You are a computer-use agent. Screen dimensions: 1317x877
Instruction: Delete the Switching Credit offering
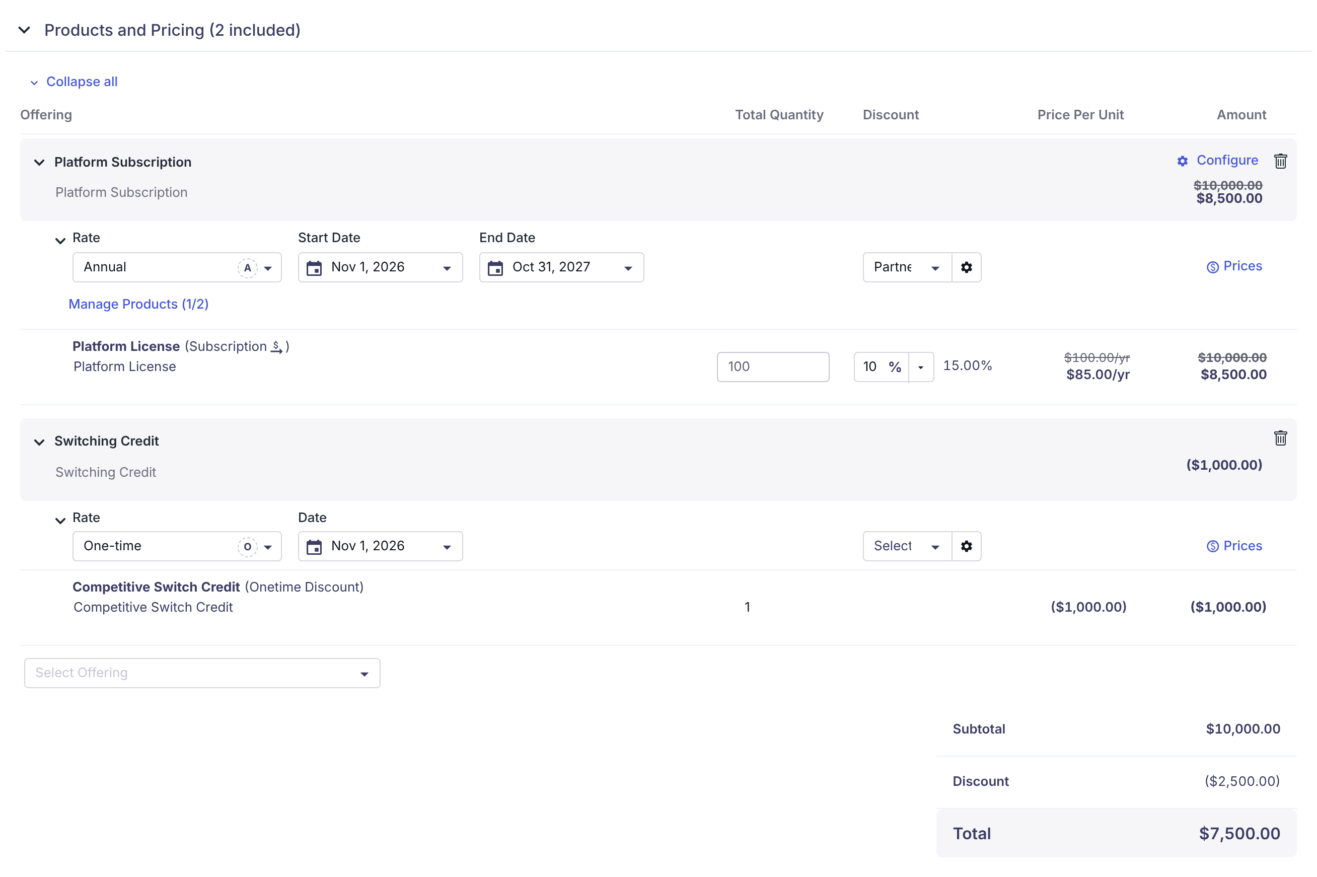click(1280, 438)
